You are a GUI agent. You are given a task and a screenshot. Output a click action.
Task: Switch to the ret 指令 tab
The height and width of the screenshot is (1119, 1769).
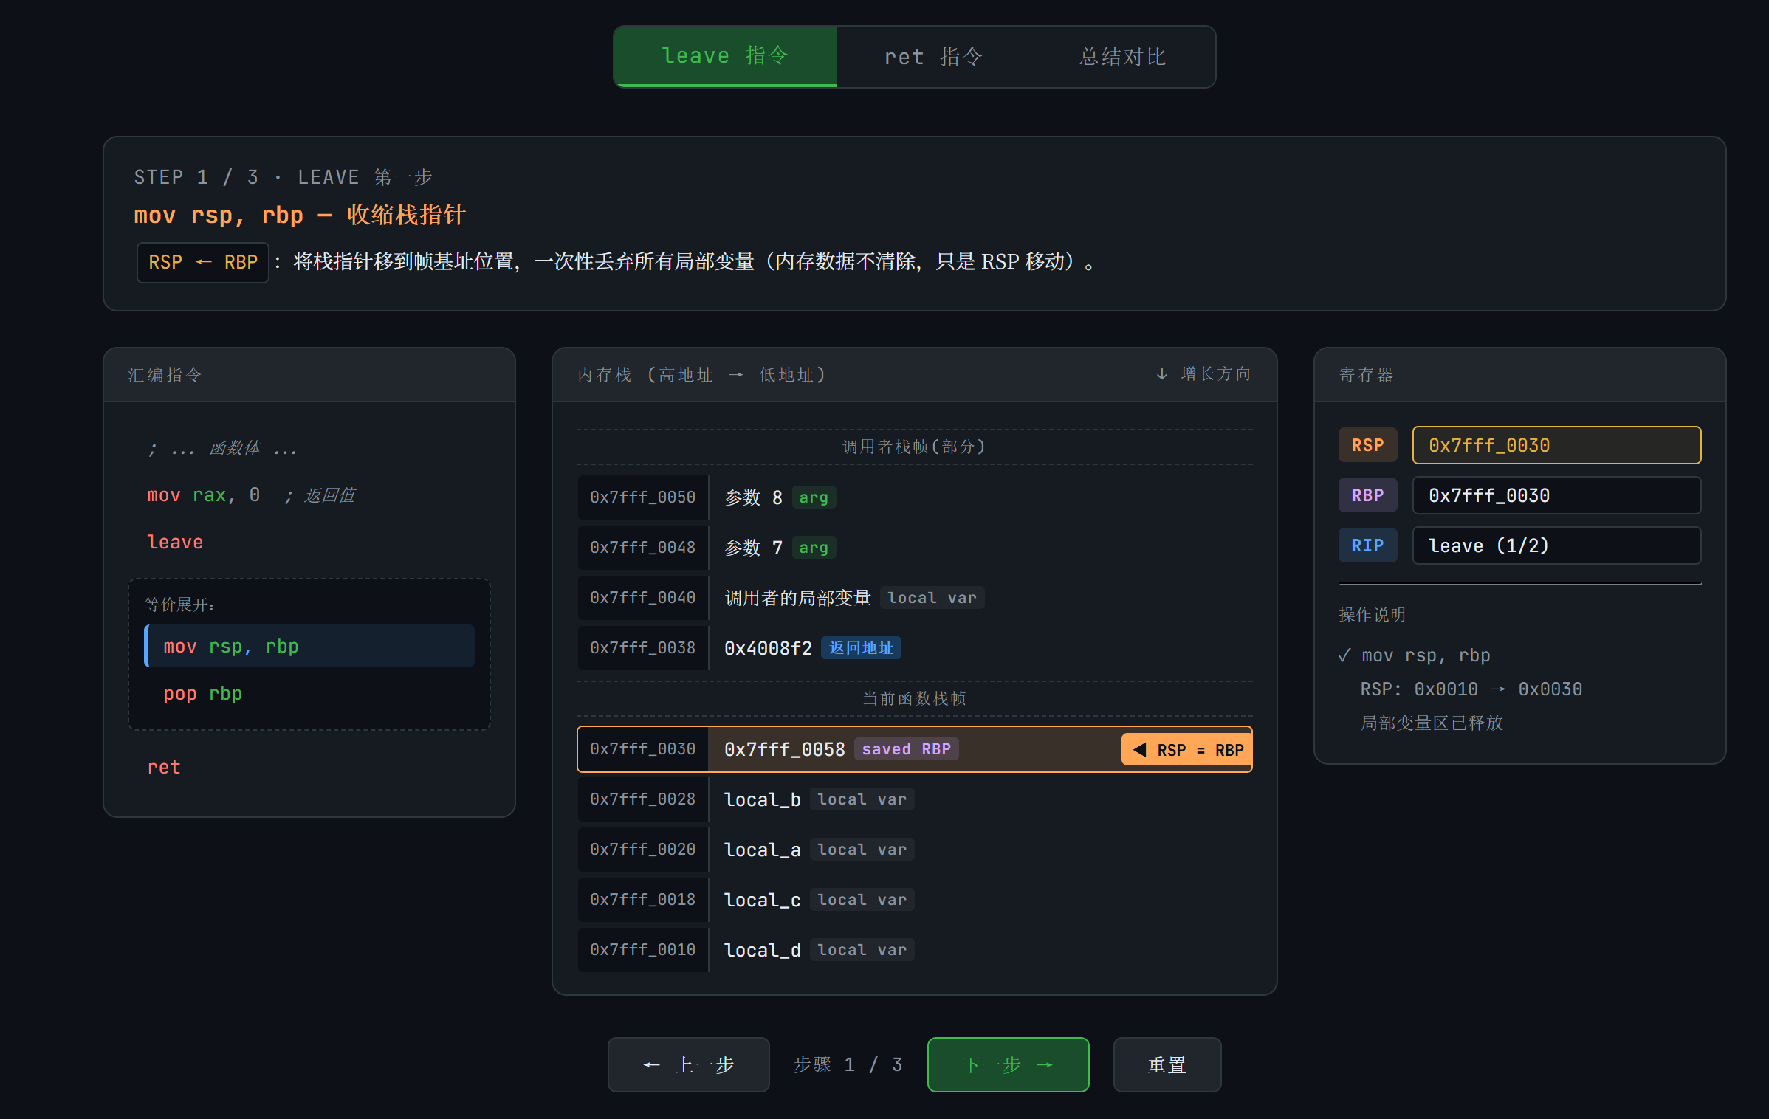(x=933, y=57)
